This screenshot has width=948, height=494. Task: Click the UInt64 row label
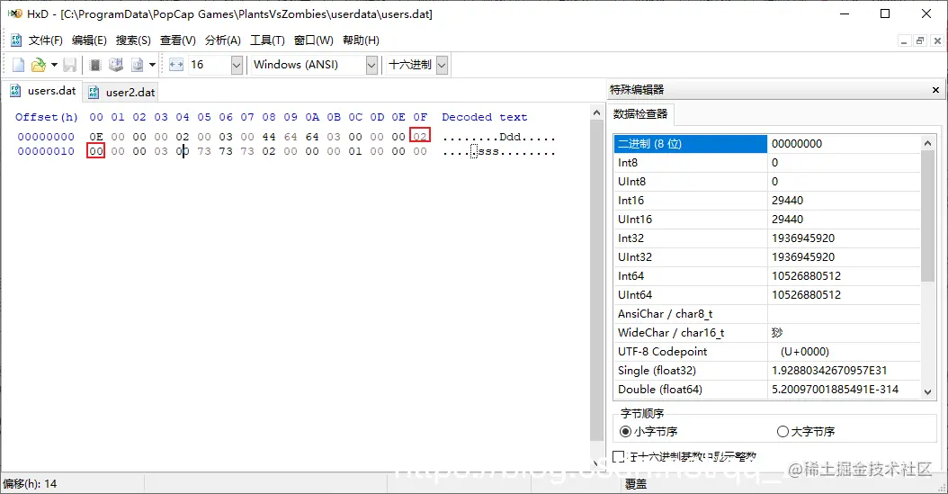click(x=635, y=295)
